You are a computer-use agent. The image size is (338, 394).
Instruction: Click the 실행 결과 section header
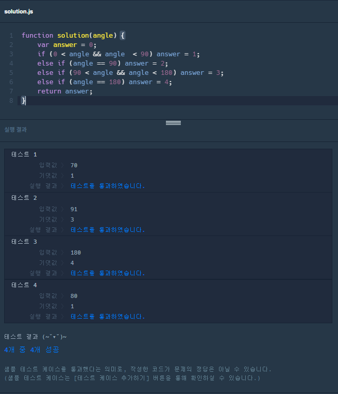pos(15,130)
